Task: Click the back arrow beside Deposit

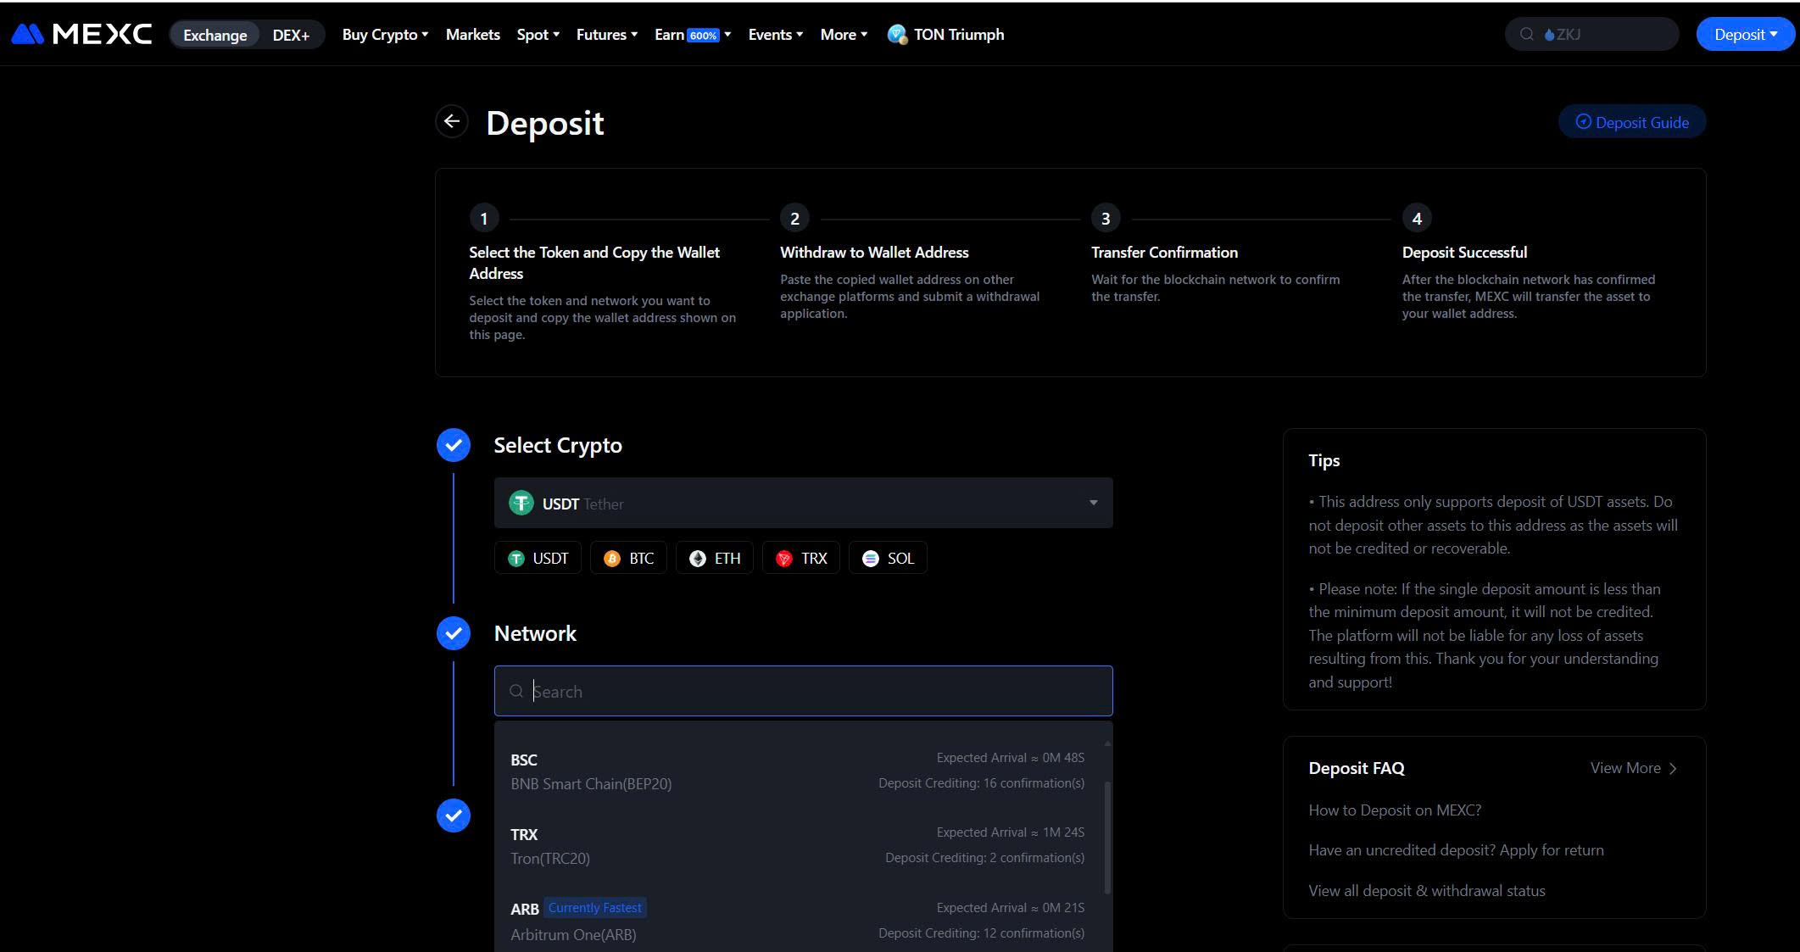Action: 452,121
